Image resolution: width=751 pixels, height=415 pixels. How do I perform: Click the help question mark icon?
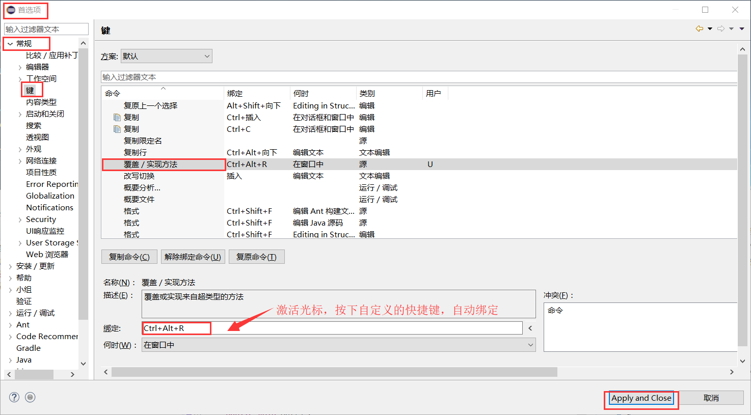click(x=14, y=397)
